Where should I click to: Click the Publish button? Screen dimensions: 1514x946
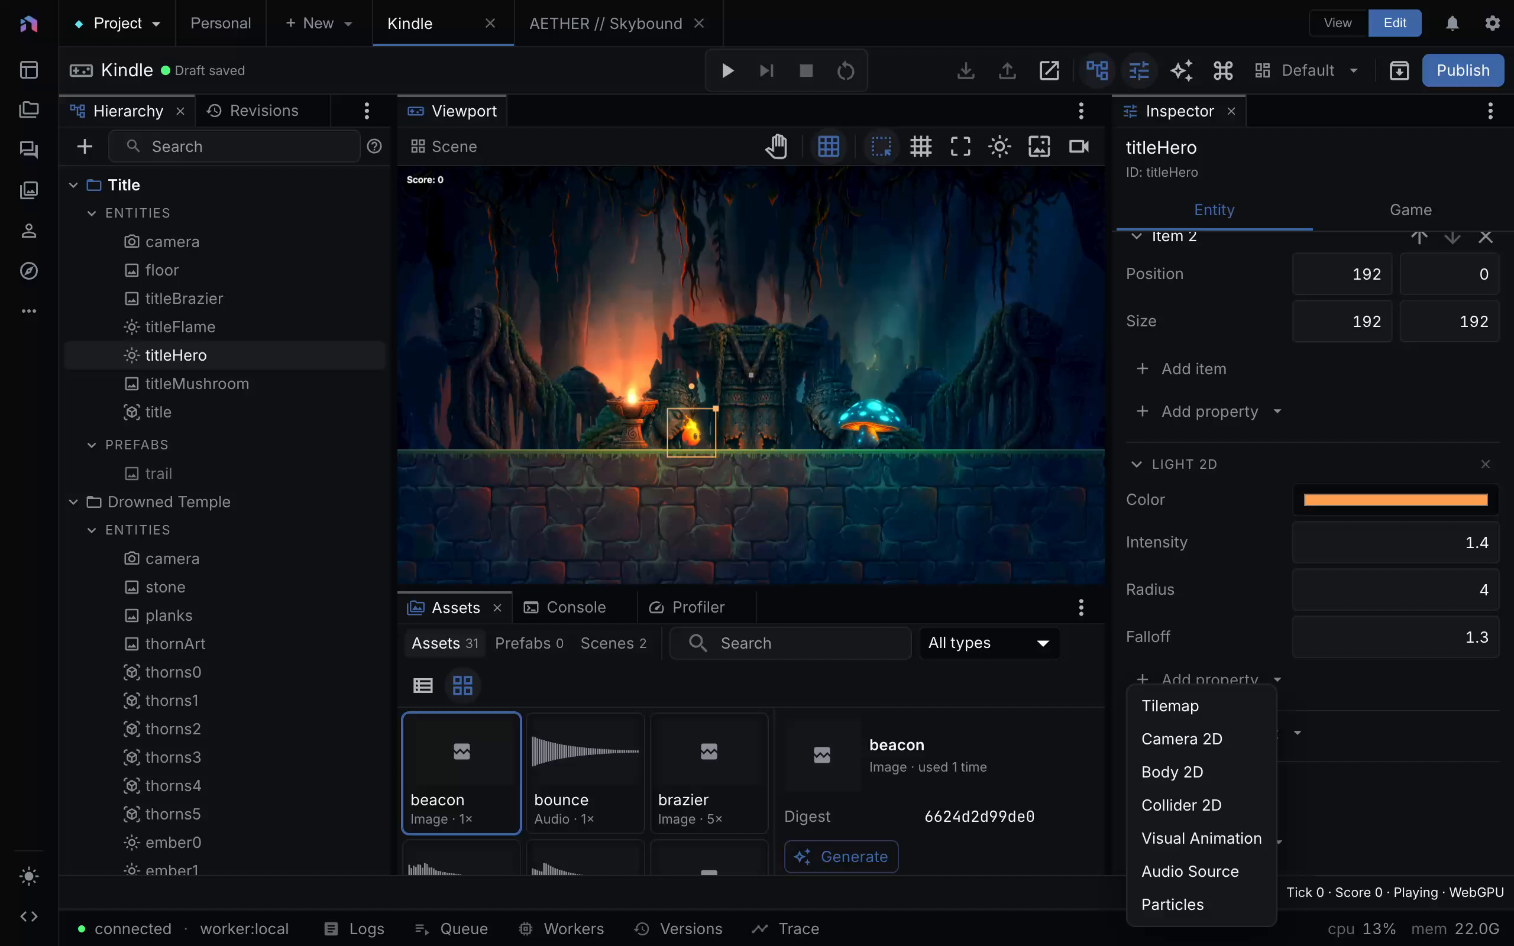coord(1463,70)
